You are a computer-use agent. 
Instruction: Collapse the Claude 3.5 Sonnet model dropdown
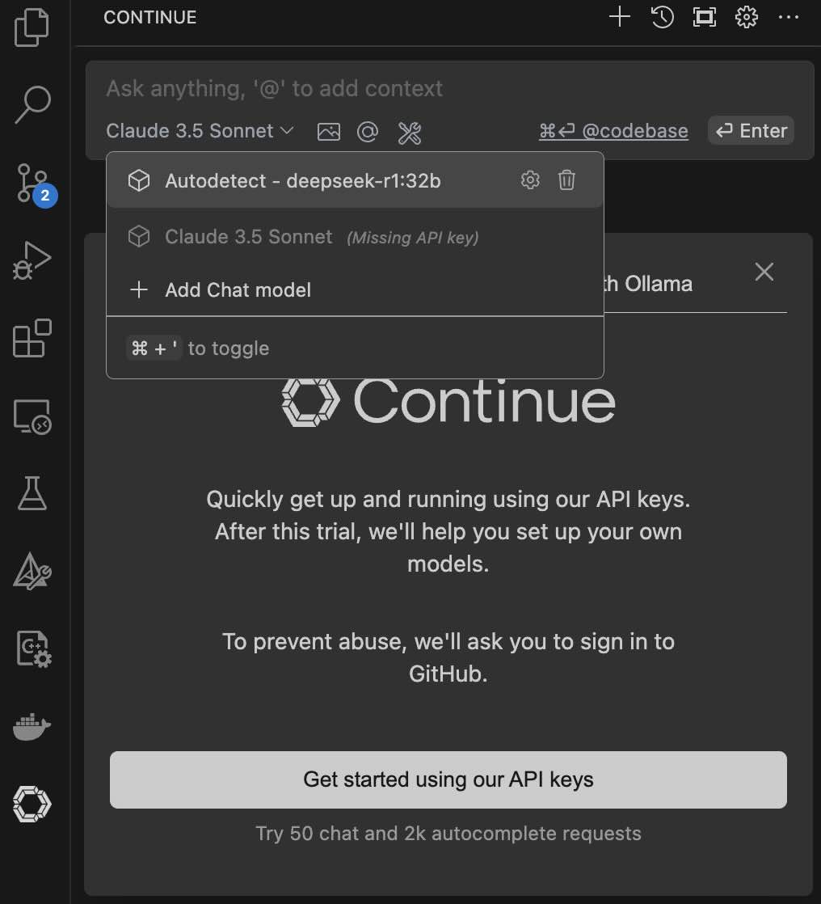click(x=200, y=131)
